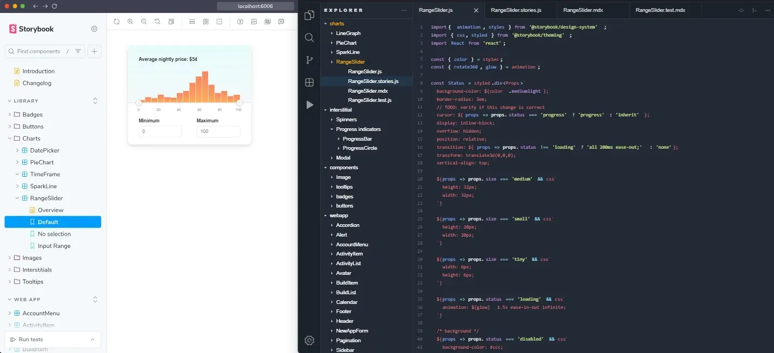Image resolution: width=774 pixels, height=353 pixels.
Task: Reload the browser page
Action: pyautogui.click(x=54, y=6)
